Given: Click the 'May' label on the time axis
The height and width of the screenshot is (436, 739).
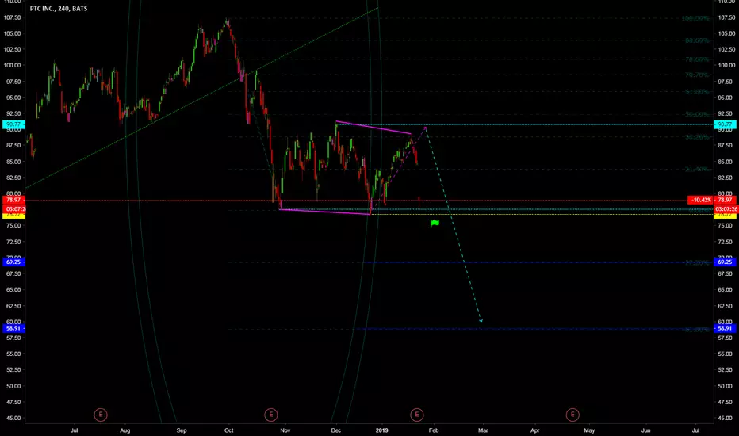Looking at the screenshot, I should [589, 430].
